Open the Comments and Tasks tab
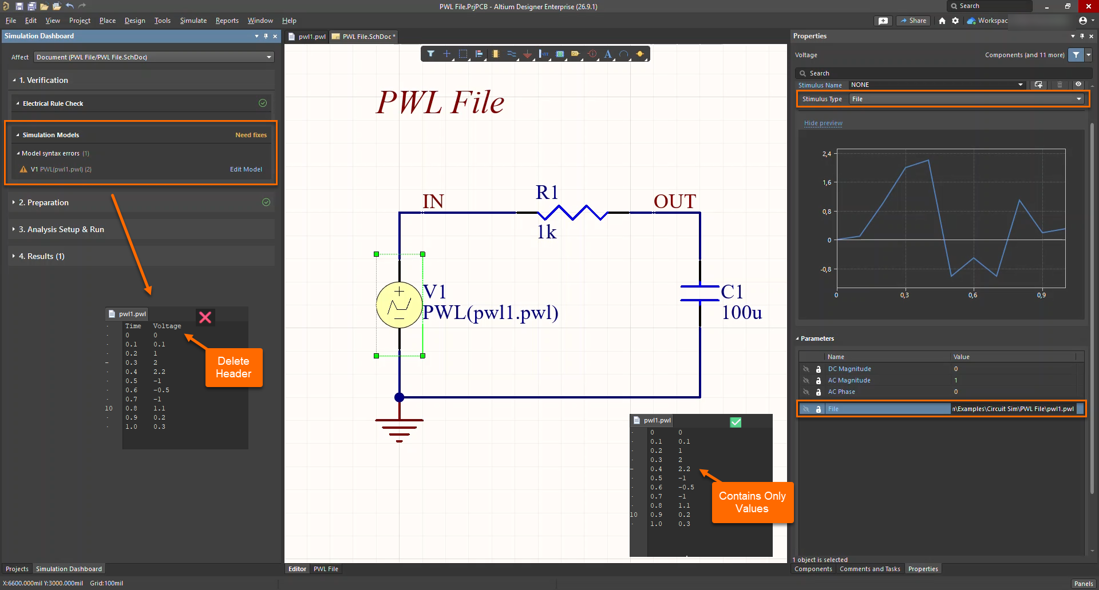The width and height of the screenshot is (1099, 590). pos(869,569)
